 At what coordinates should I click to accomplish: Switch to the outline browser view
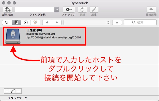pyautogui.click(x=7, y=22)
